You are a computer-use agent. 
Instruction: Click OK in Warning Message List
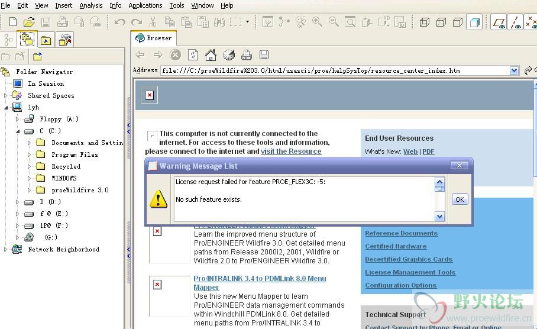click(460, 199)
